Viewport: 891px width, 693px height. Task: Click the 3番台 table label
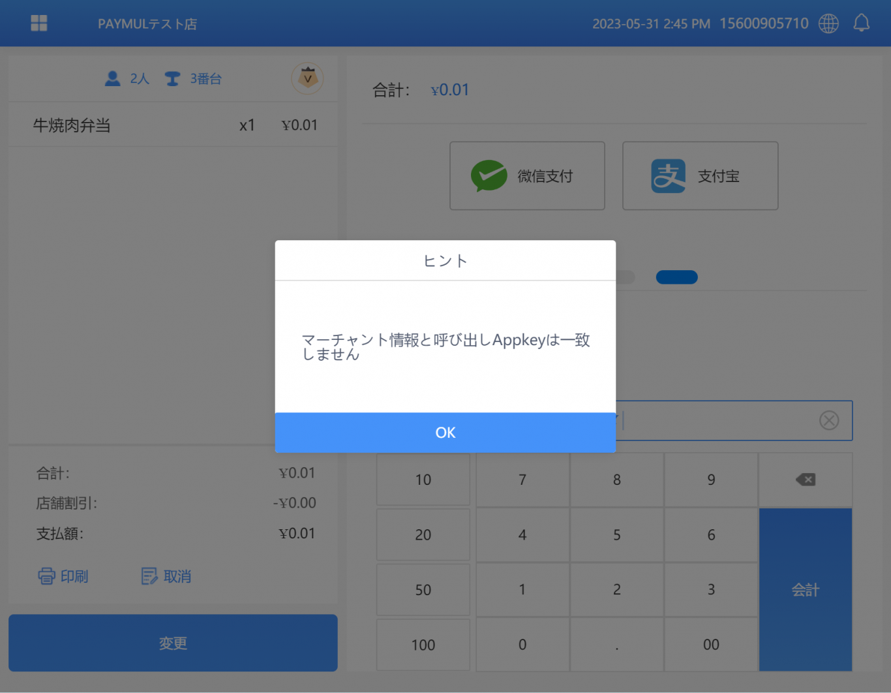tap(206, 79)
